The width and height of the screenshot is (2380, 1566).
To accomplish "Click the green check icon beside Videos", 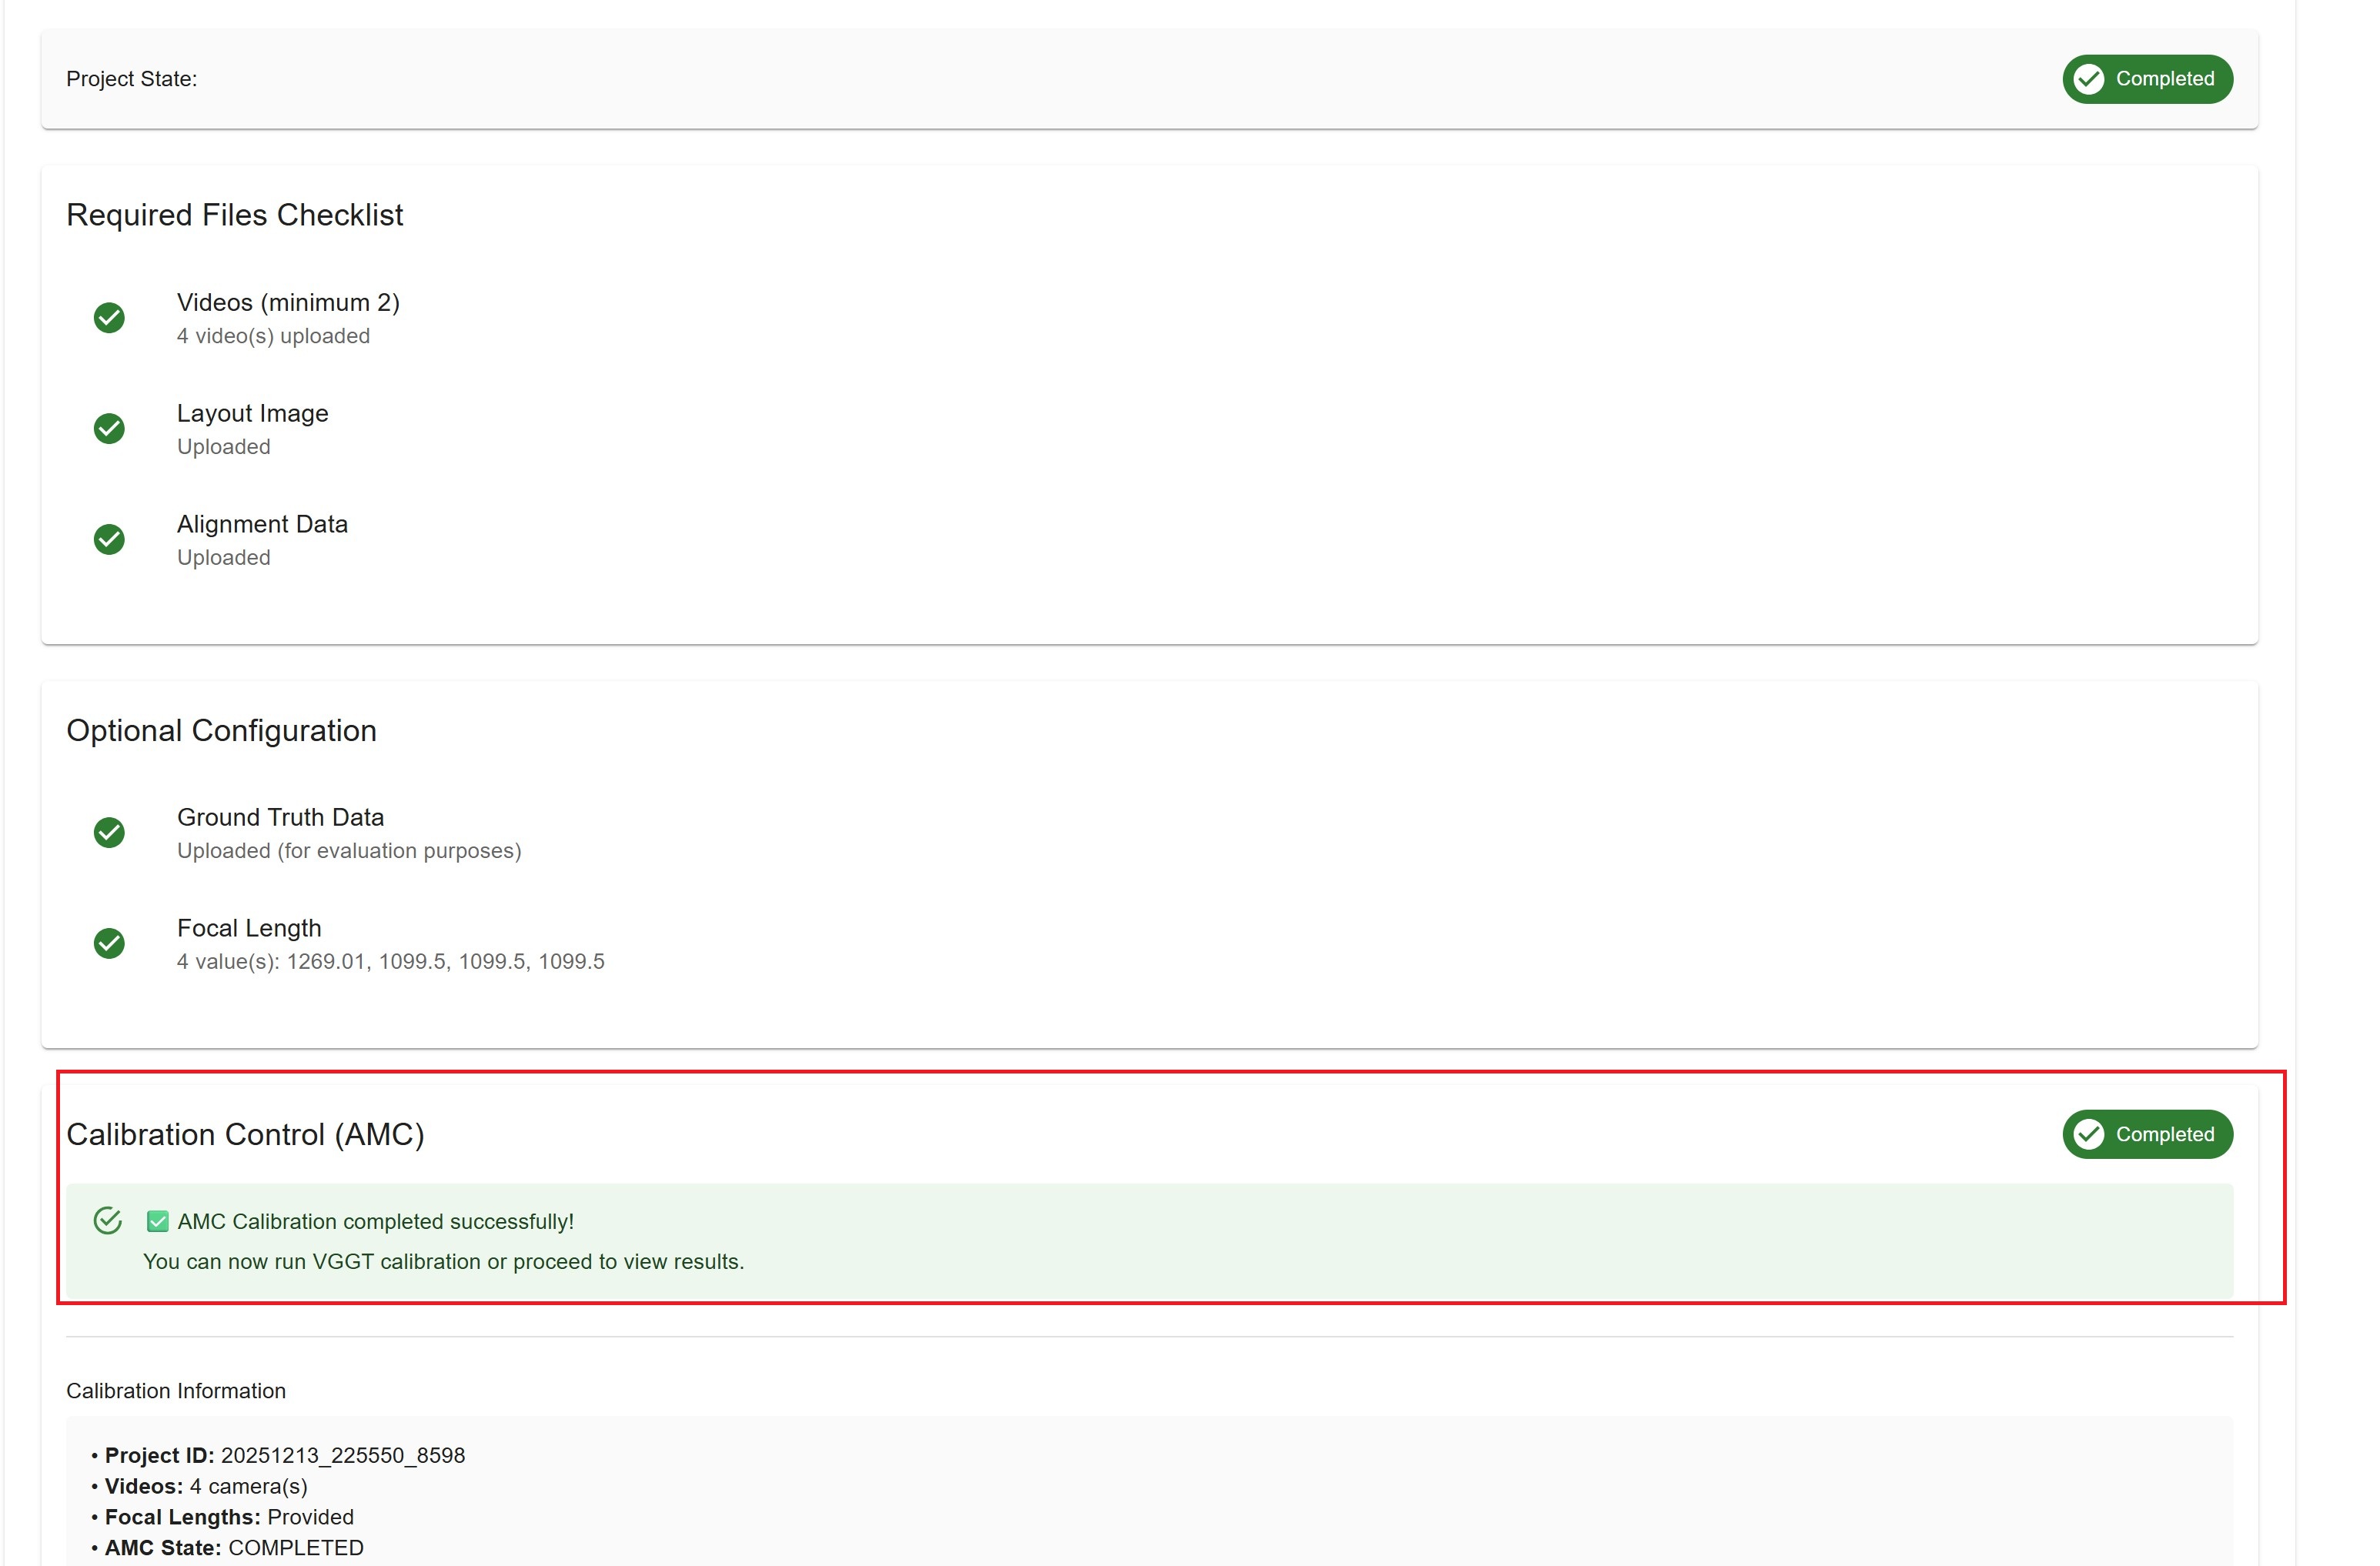I will tap(109, 318).
